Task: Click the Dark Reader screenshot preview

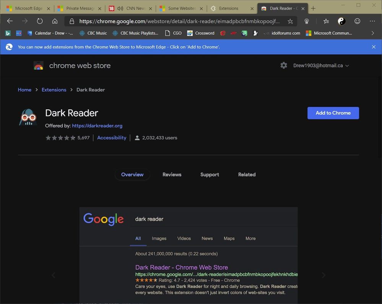Action: [x=188, y=255]
